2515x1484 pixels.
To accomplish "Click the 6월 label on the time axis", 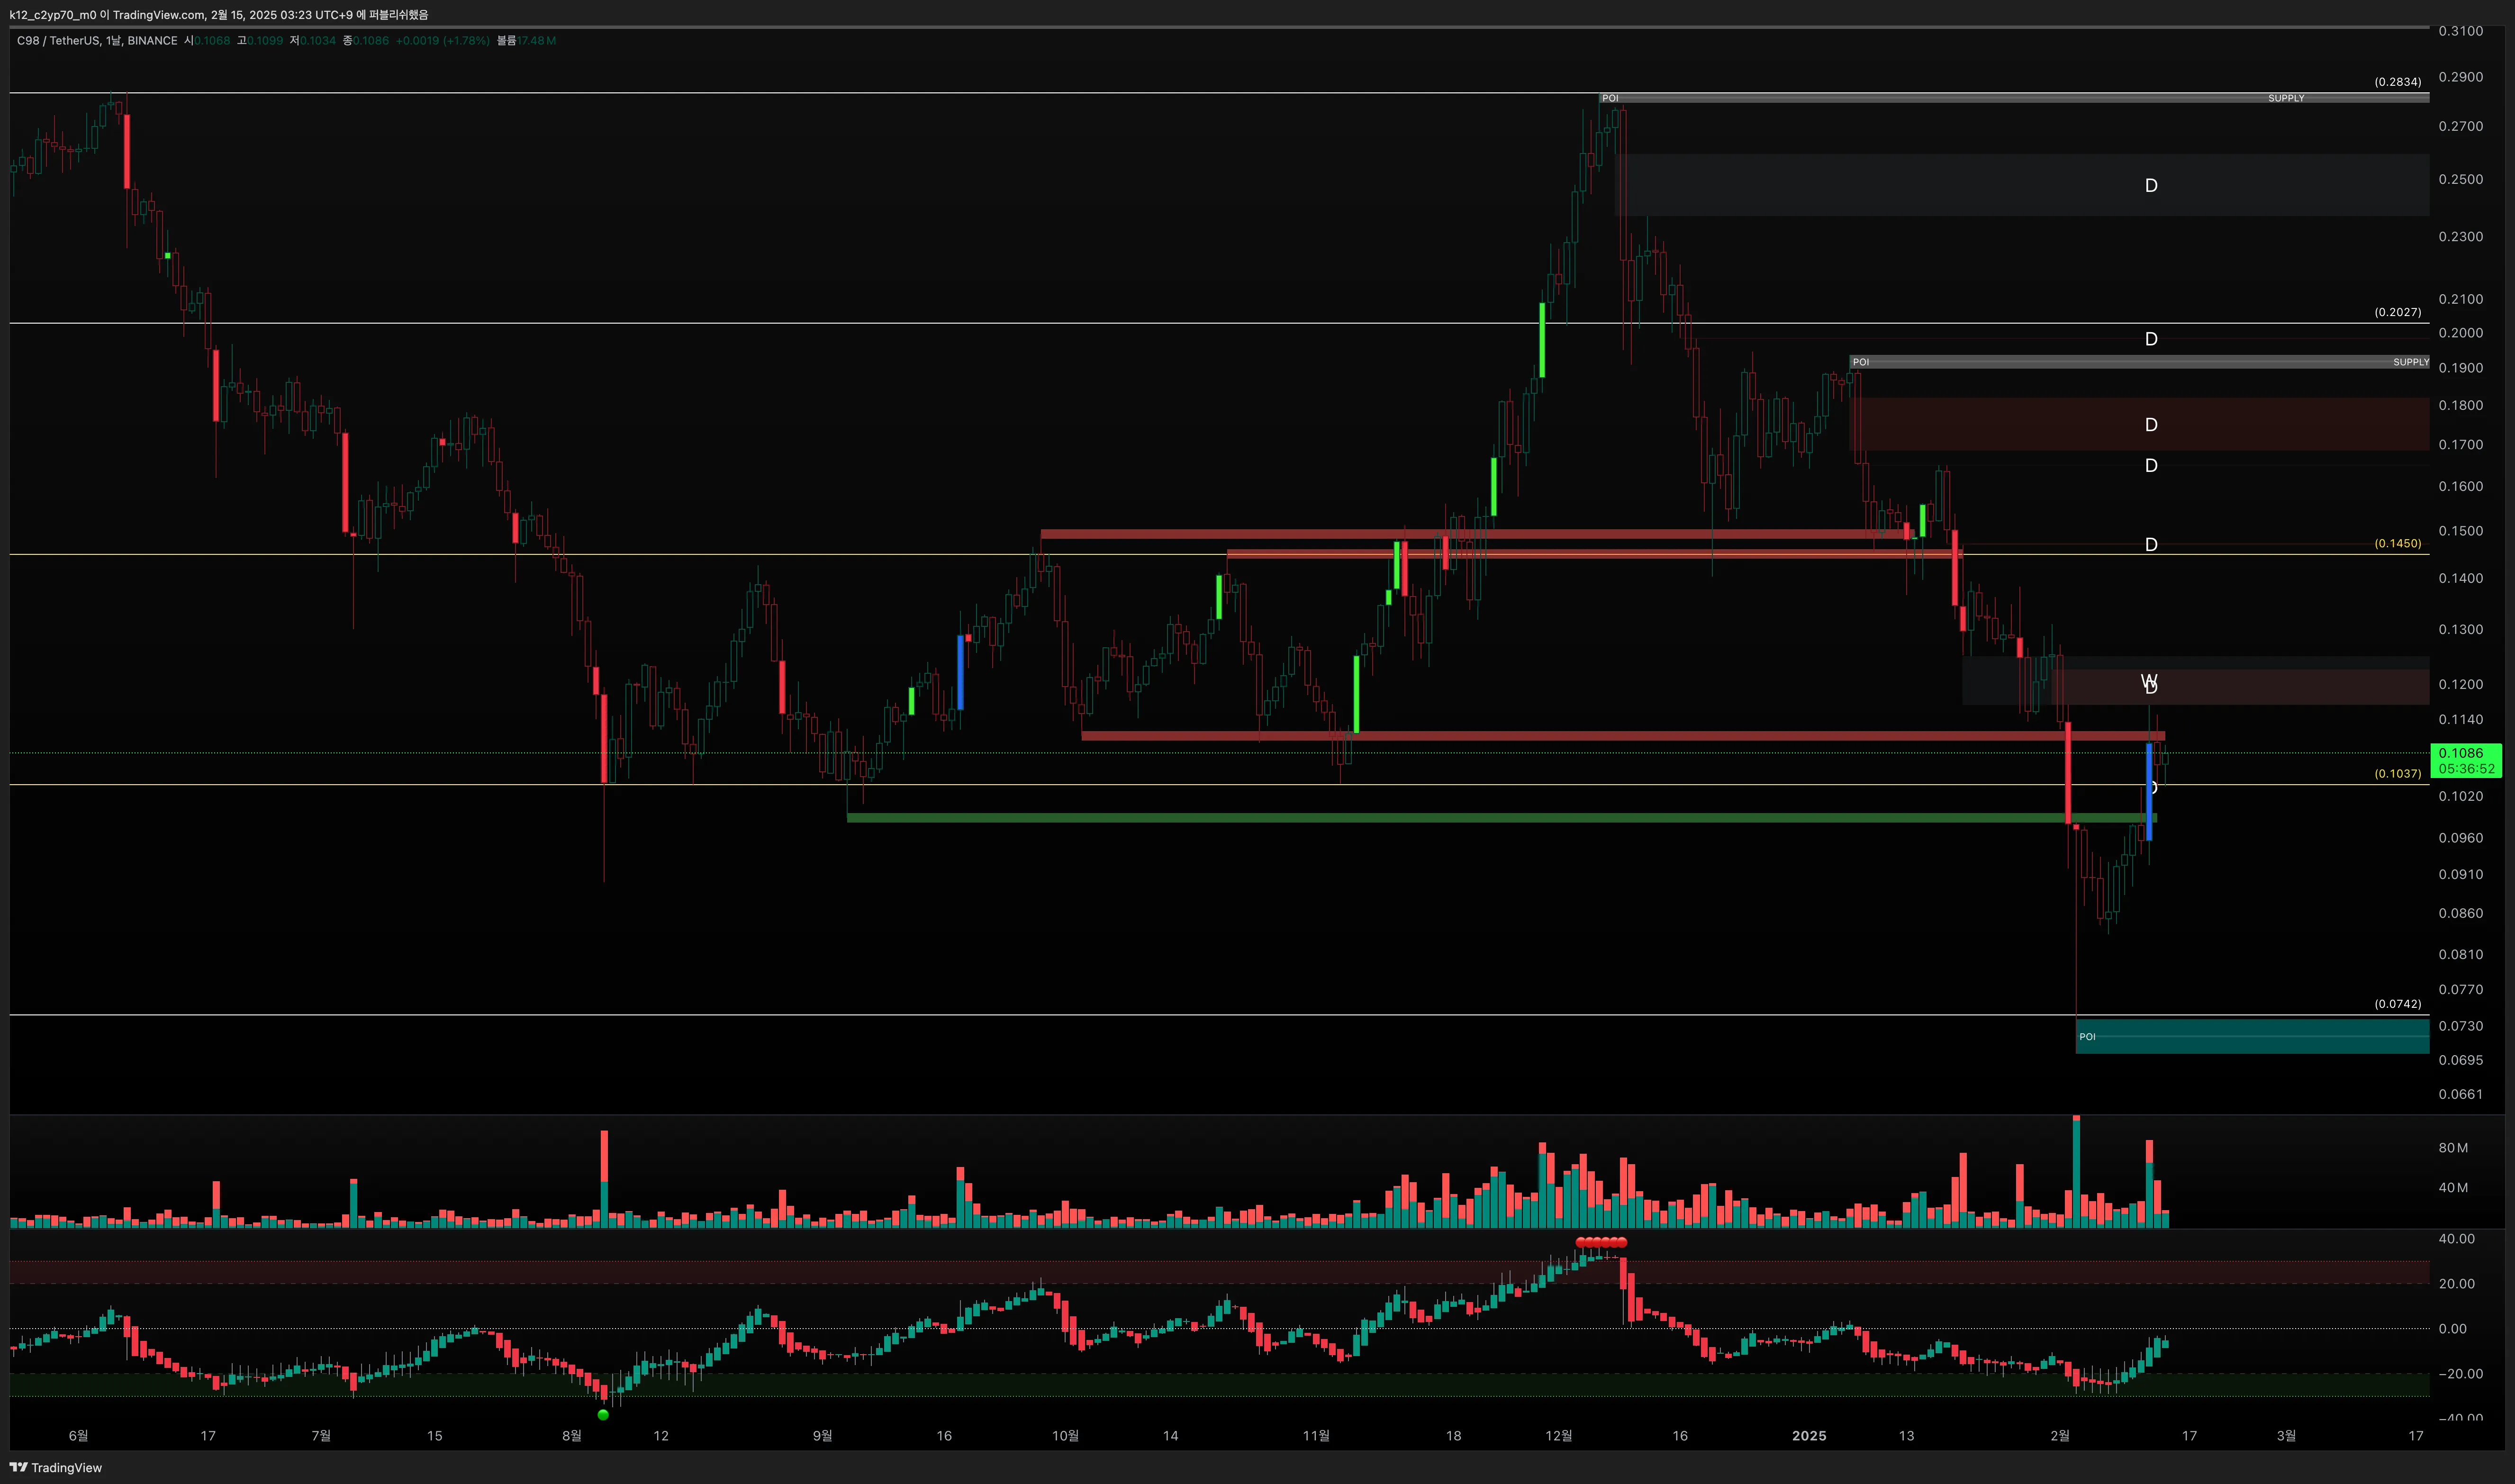I will pyautogui.click(x=78, y=1436).
